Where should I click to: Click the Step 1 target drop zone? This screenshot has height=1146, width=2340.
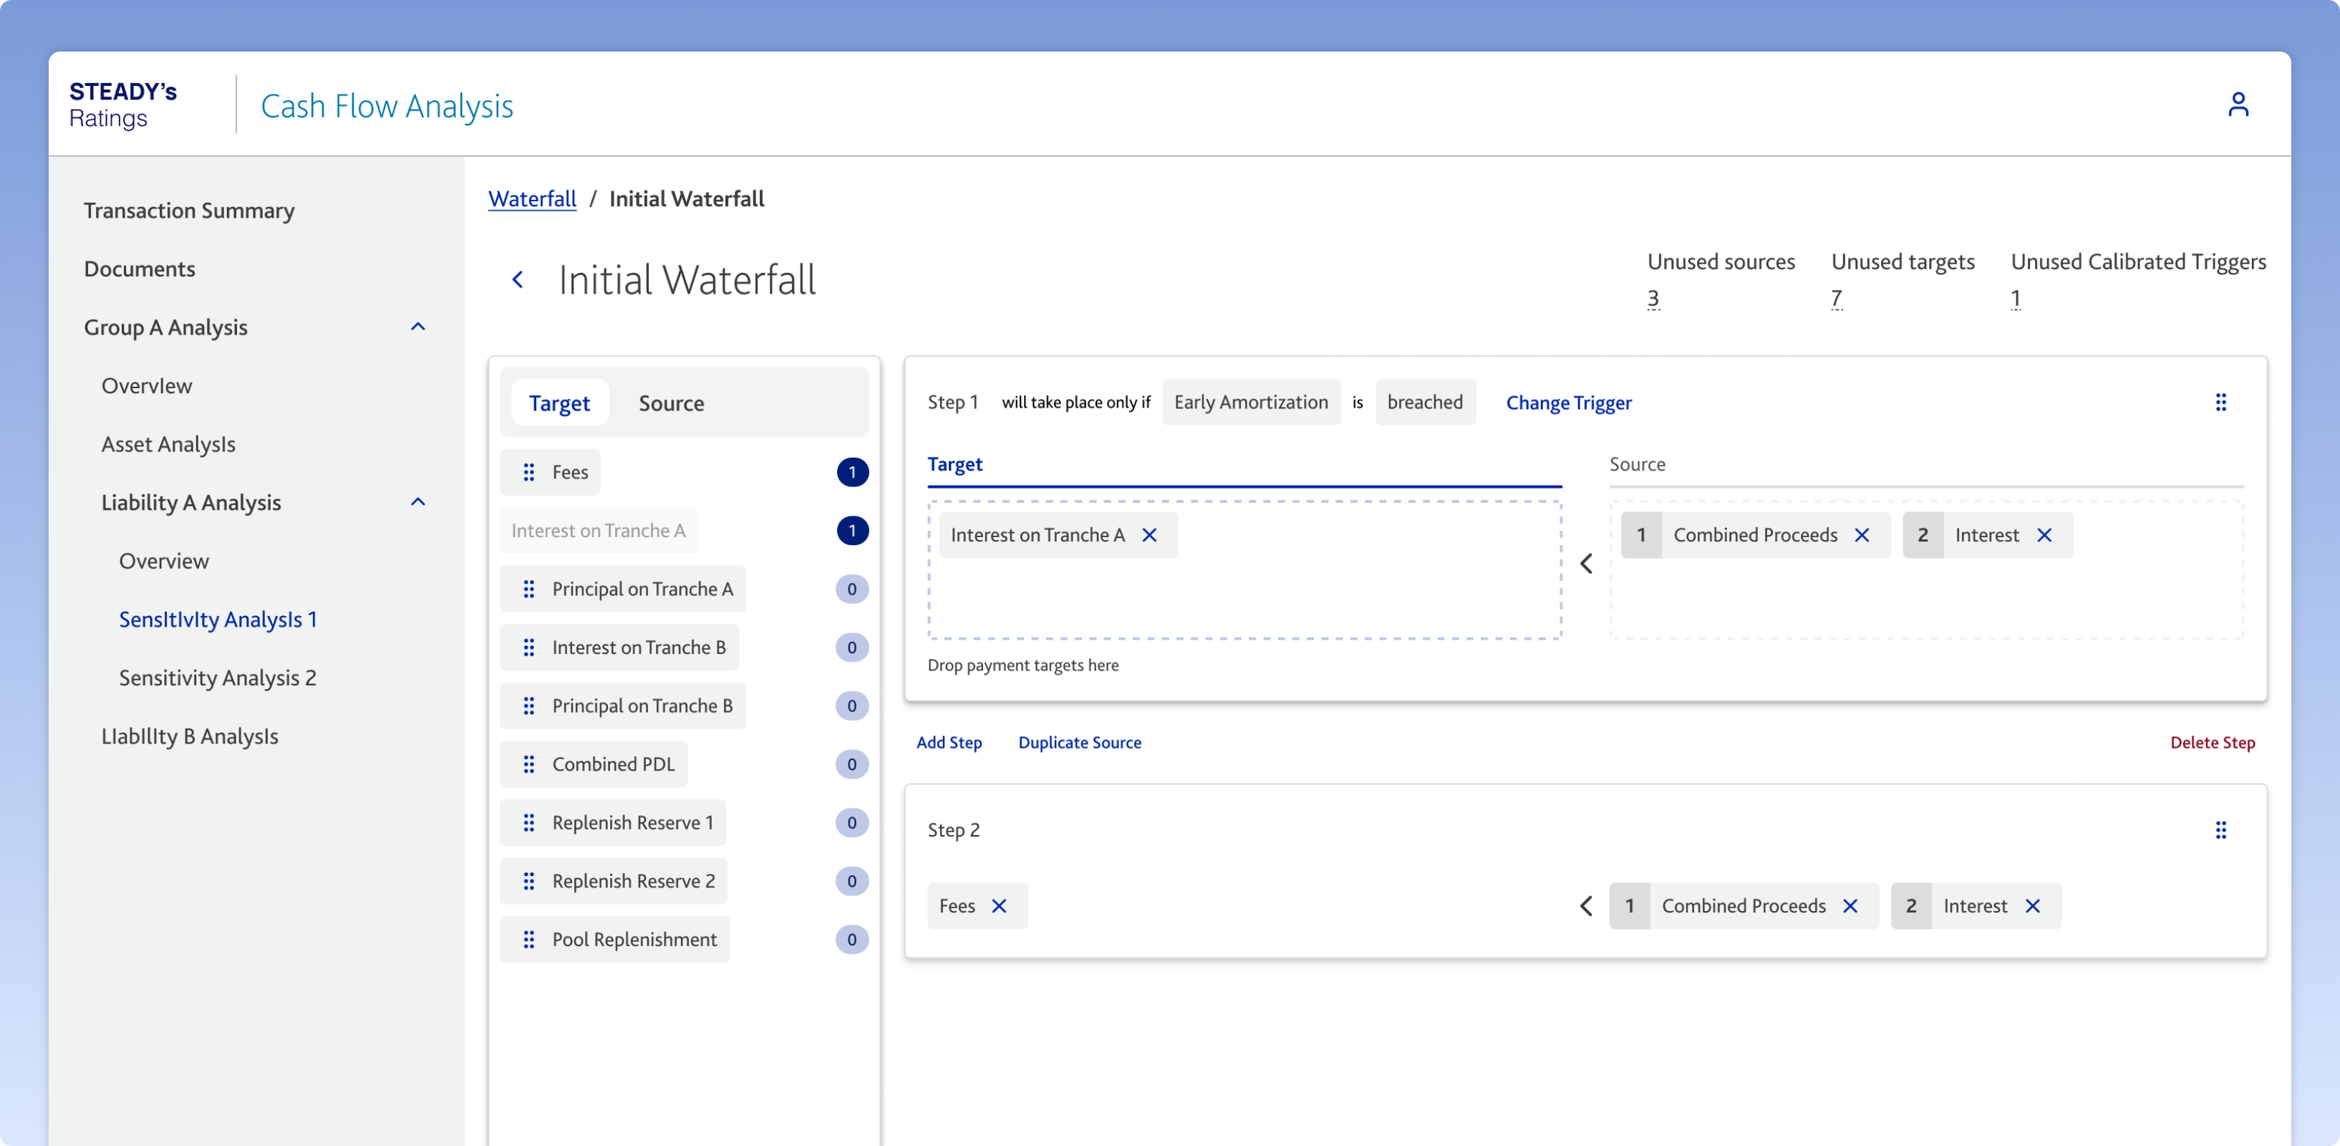[x=1244, y=571]
